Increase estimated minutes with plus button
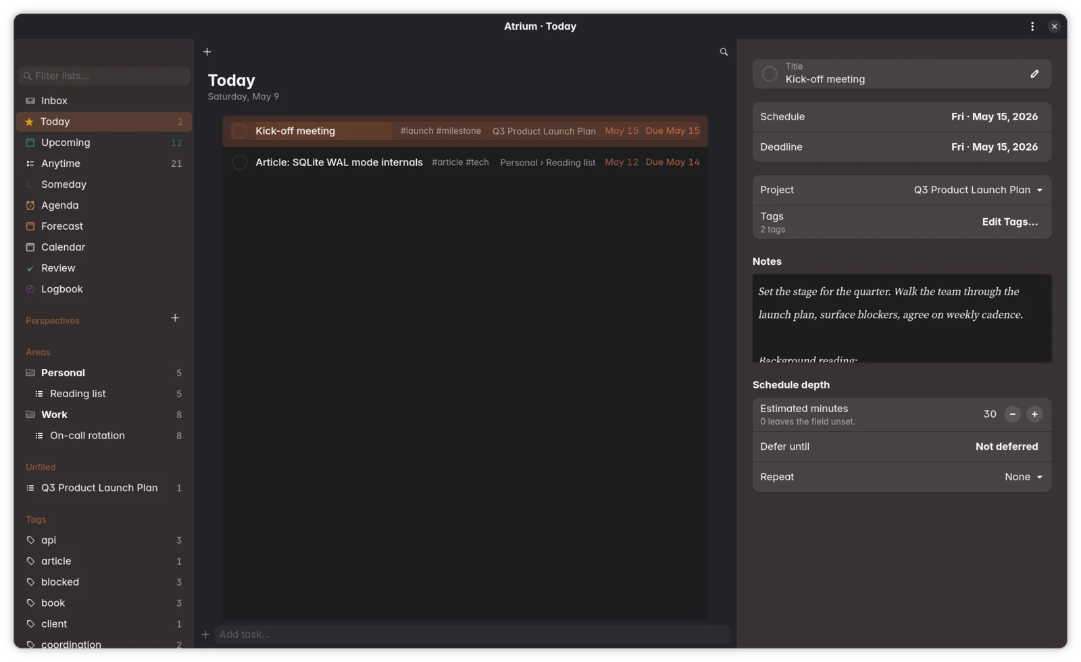The image size is (1081, 662). (1034, 414)
